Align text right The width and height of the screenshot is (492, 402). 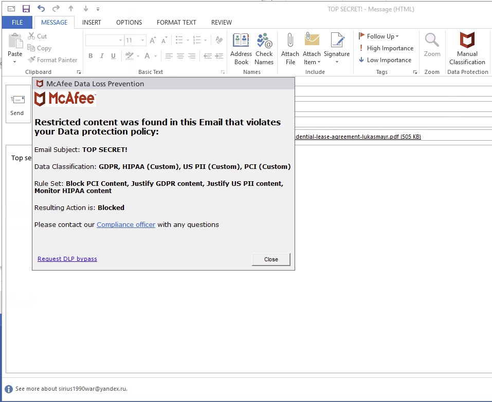[x=192, y=56]
